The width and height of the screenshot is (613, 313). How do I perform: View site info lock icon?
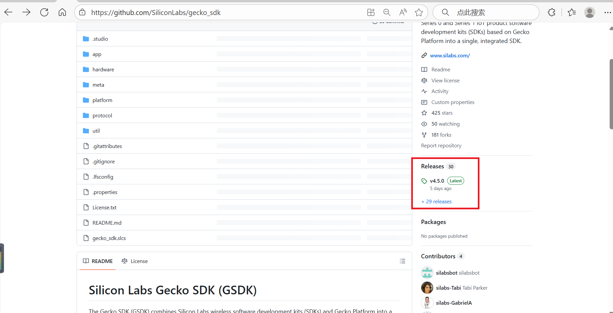pos(82,13)
